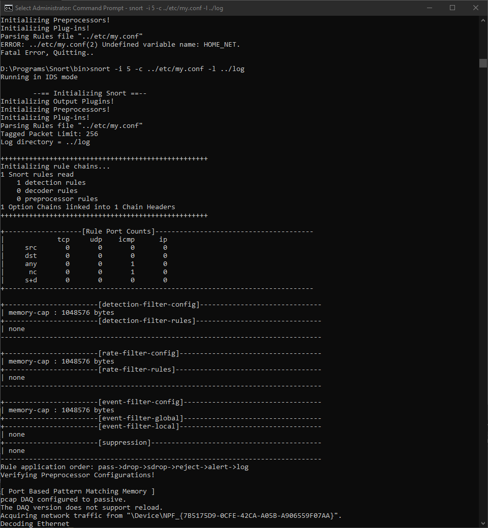This screenshot has height=528, width=488.
Task: Click the 'dst' row label
Action: coord(30,255)
